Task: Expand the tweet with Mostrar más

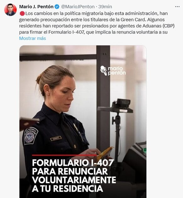Action: [33, 38]
